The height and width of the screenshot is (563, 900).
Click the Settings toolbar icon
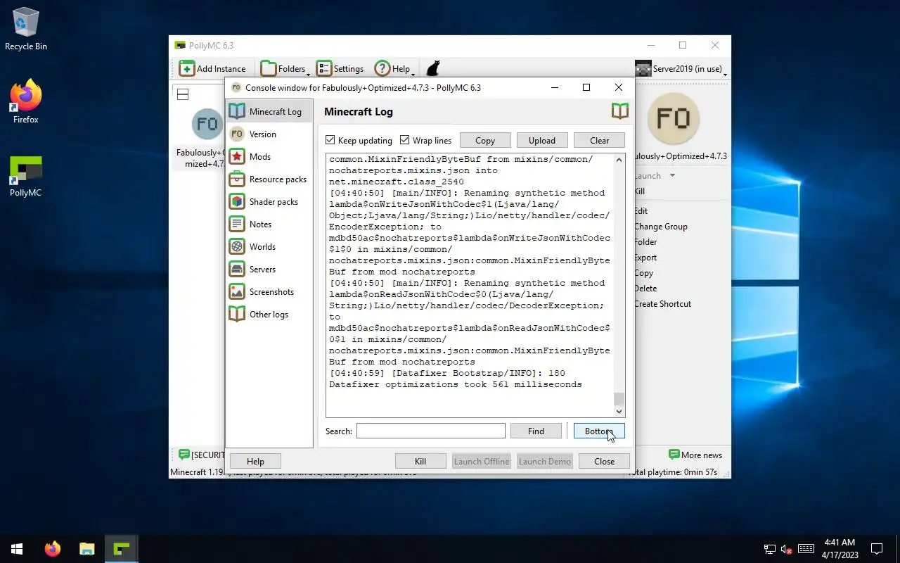323,68
